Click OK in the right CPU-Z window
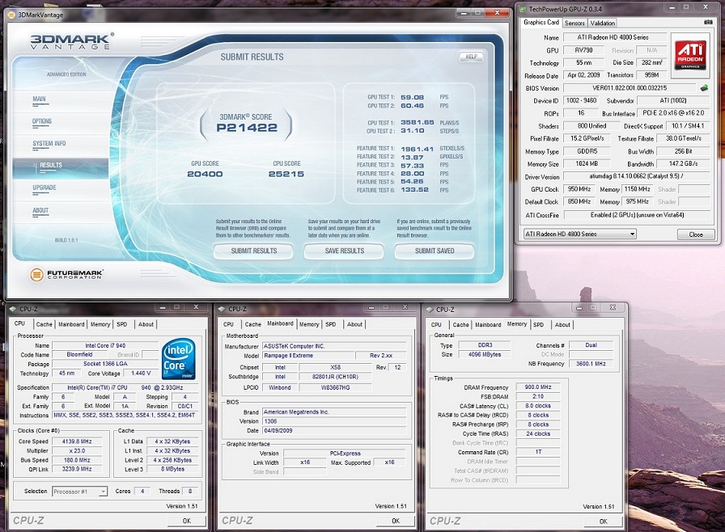725x532 pixels. coord(604,521)
